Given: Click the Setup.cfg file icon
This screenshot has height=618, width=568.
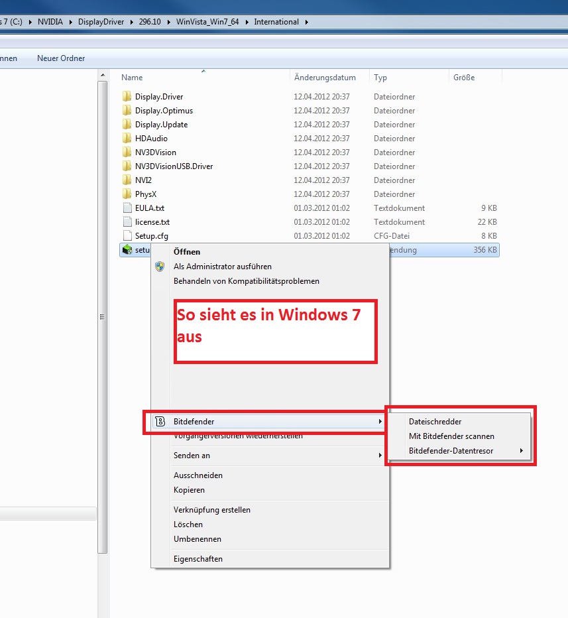Looking at the screenshot, I should (127, 235).
